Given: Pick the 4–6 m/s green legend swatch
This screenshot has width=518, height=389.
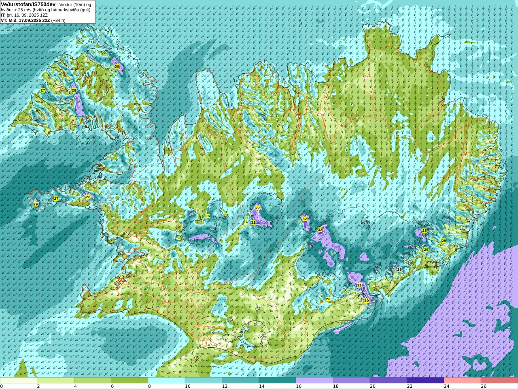Looking at the screenshot, I should click(92, 380).
